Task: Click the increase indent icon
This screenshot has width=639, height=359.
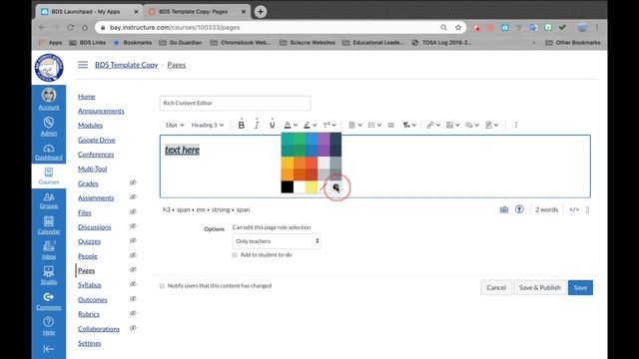Action: [x=390, y=125]
